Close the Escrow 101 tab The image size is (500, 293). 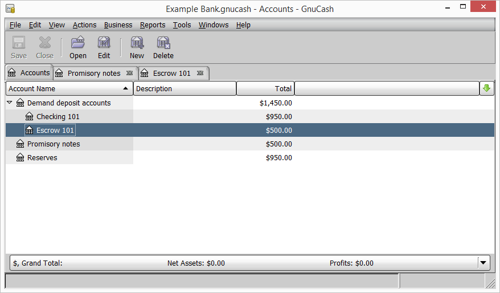(200, 73)
